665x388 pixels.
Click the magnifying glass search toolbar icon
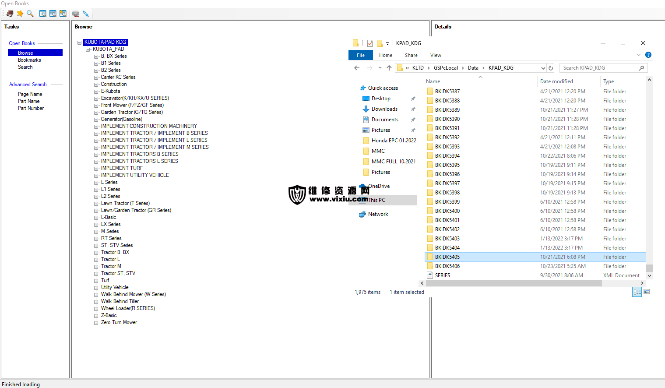coord(30,14)
